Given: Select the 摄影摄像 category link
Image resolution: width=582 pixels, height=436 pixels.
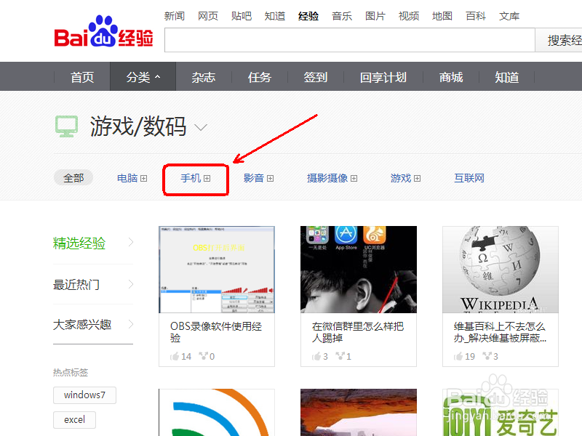Looking at the screenshot, I should point(327,178).
